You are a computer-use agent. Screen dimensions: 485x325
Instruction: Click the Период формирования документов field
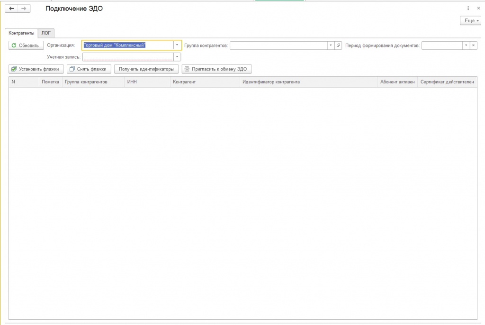click(442, 45)
